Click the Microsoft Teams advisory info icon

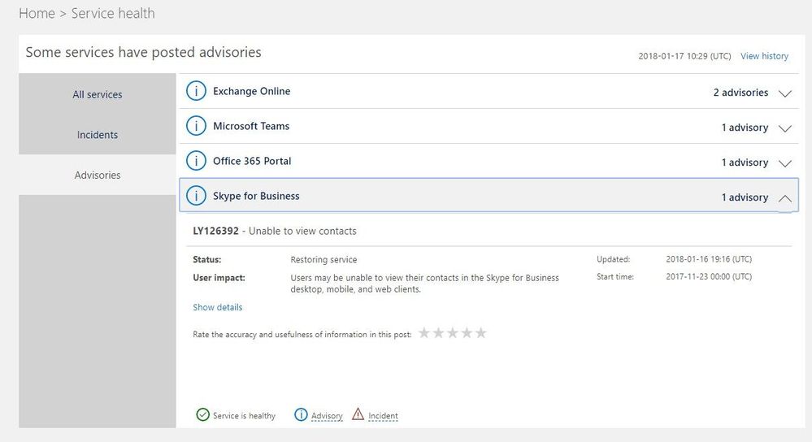[196, 127]
